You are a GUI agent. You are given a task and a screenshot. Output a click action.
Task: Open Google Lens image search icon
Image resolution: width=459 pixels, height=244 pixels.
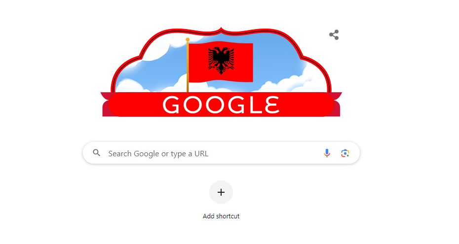click(x=345, y=153)
